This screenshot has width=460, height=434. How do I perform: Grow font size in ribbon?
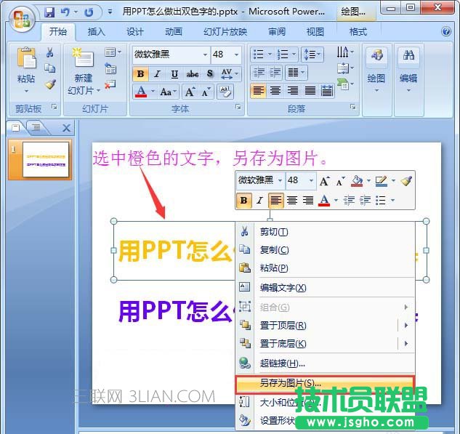click(x=190, y=92)
